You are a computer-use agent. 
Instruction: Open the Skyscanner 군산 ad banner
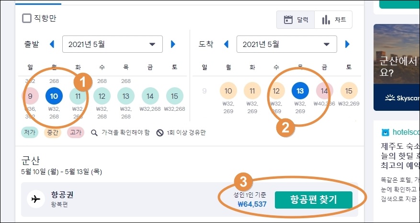pos(397,67)
